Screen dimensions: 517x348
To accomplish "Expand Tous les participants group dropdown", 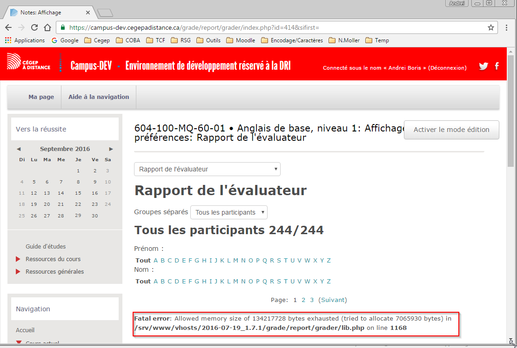I will [x=229, y=212].
